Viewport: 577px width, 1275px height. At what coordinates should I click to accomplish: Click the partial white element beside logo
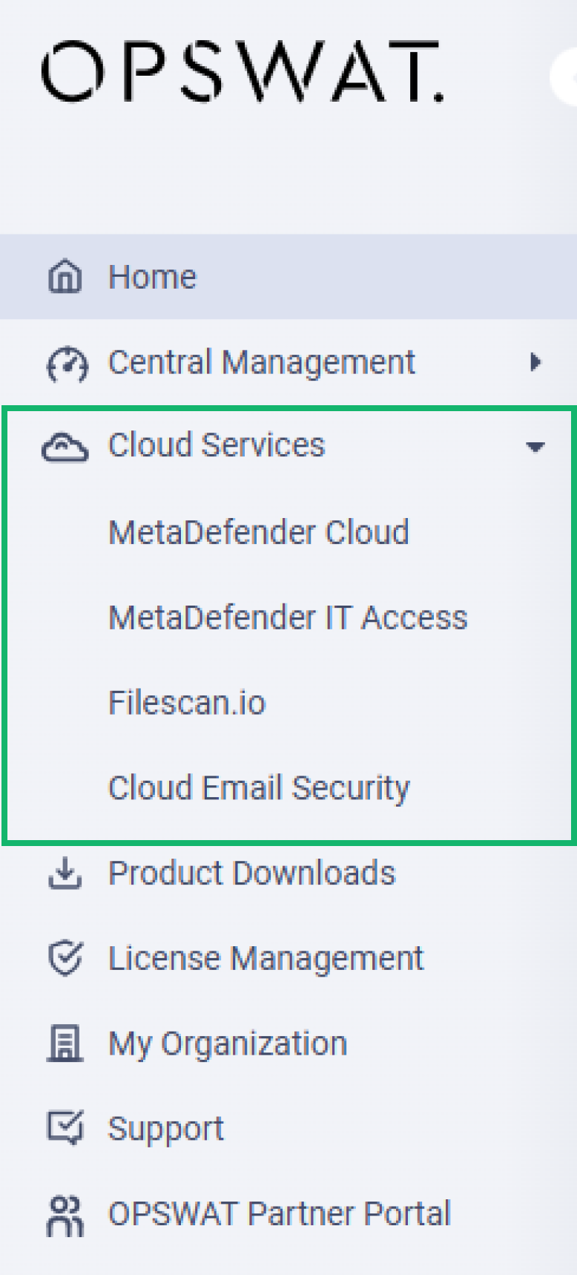click(x=564, y=76)
